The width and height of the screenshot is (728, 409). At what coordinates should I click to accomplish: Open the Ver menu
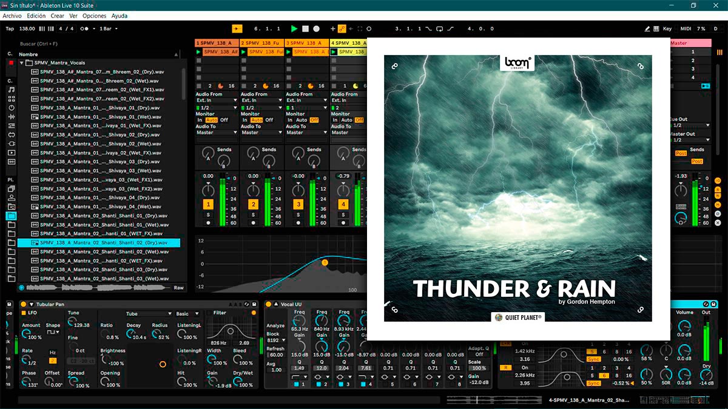73,16
